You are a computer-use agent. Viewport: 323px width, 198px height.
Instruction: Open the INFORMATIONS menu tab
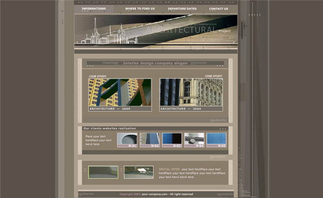(94, 9)
